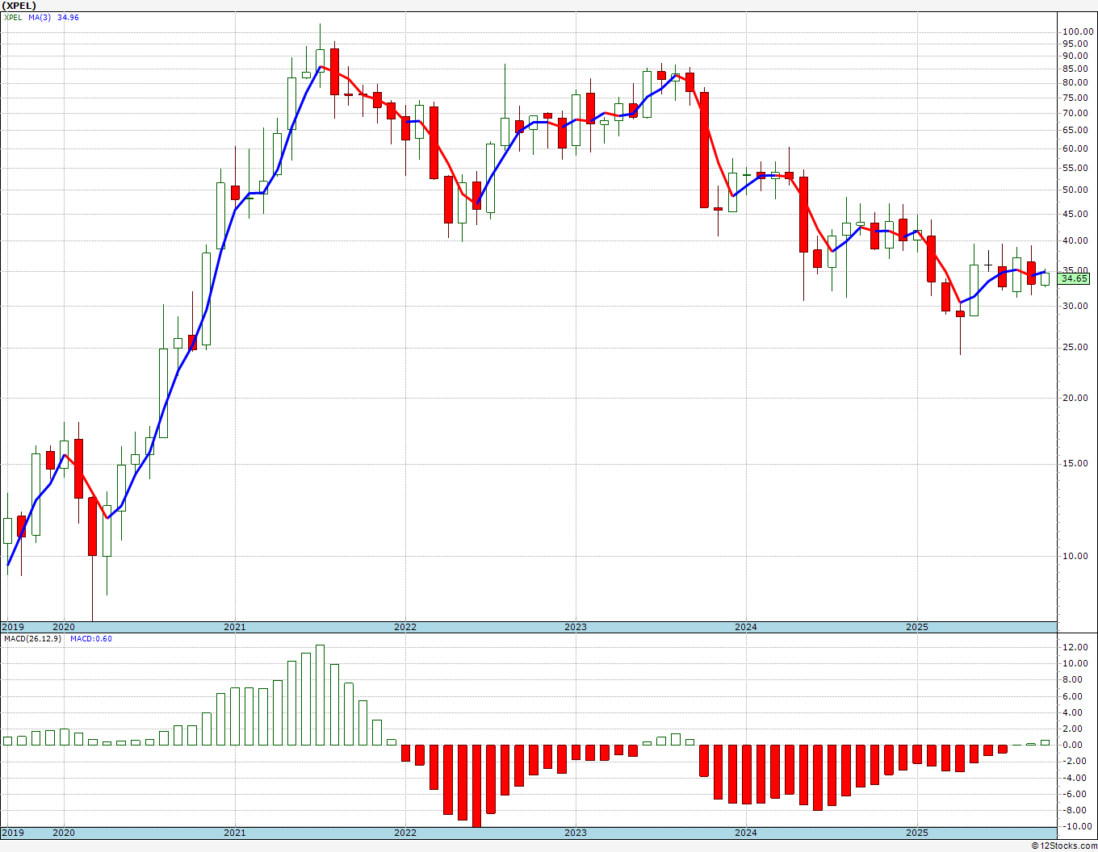This screenshot has height=852, width=1098.
Task: Click 25.00 on the price axis
Action: [x=1075, y=348]
